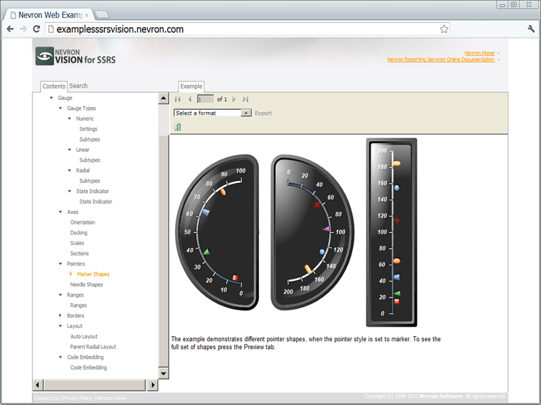This screenshot has height=405, width=541.
Task: Collapse the Gauge Types node
Action: coord(60,108)
